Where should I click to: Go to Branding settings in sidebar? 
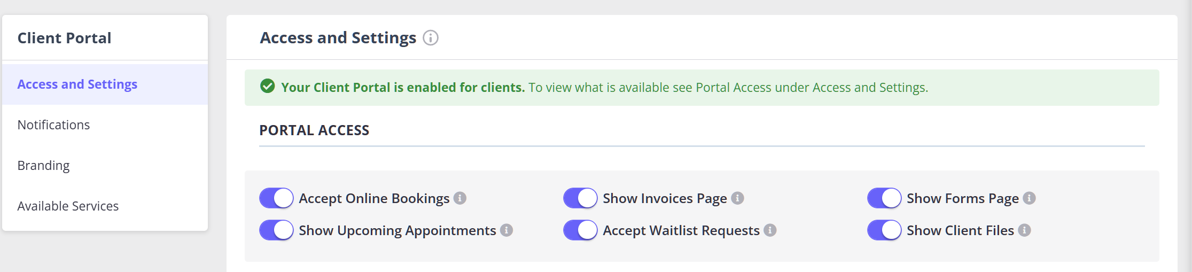[x=43, y=166]
